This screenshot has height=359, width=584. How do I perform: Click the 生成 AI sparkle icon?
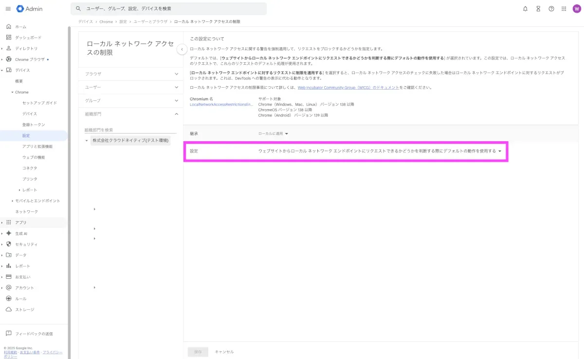(9, 233)
